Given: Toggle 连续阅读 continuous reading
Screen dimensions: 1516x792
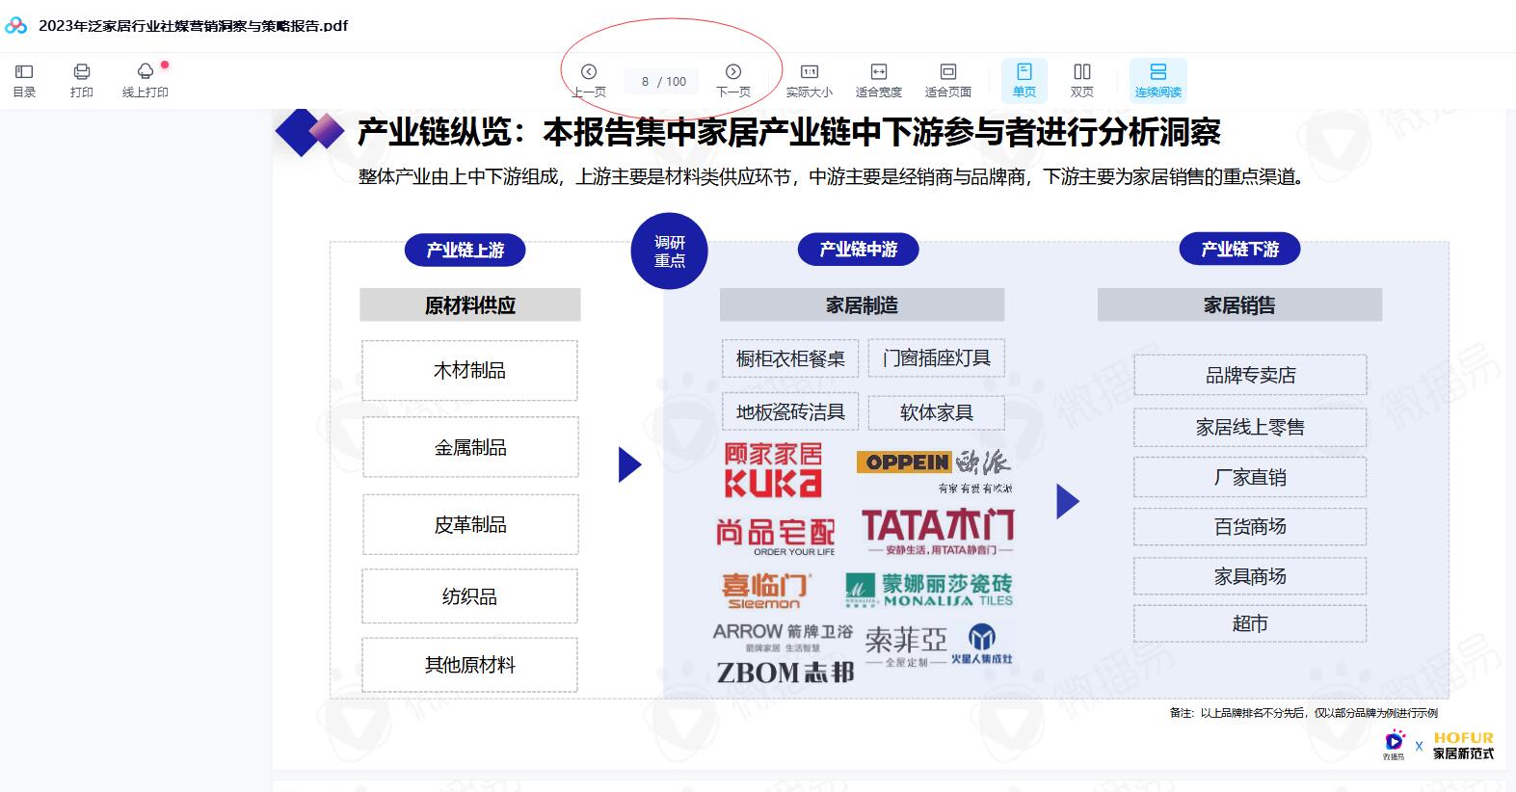Looking at the screenshot, I should 1158,80.
